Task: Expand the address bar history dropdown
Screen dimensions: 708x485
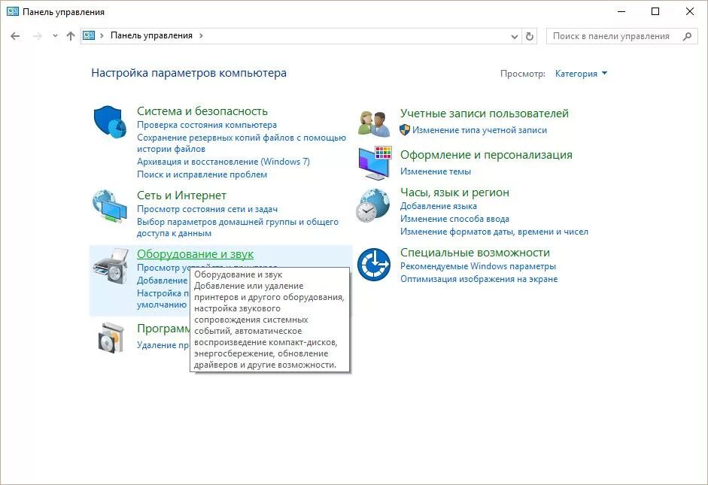Action: pos(515,37)
